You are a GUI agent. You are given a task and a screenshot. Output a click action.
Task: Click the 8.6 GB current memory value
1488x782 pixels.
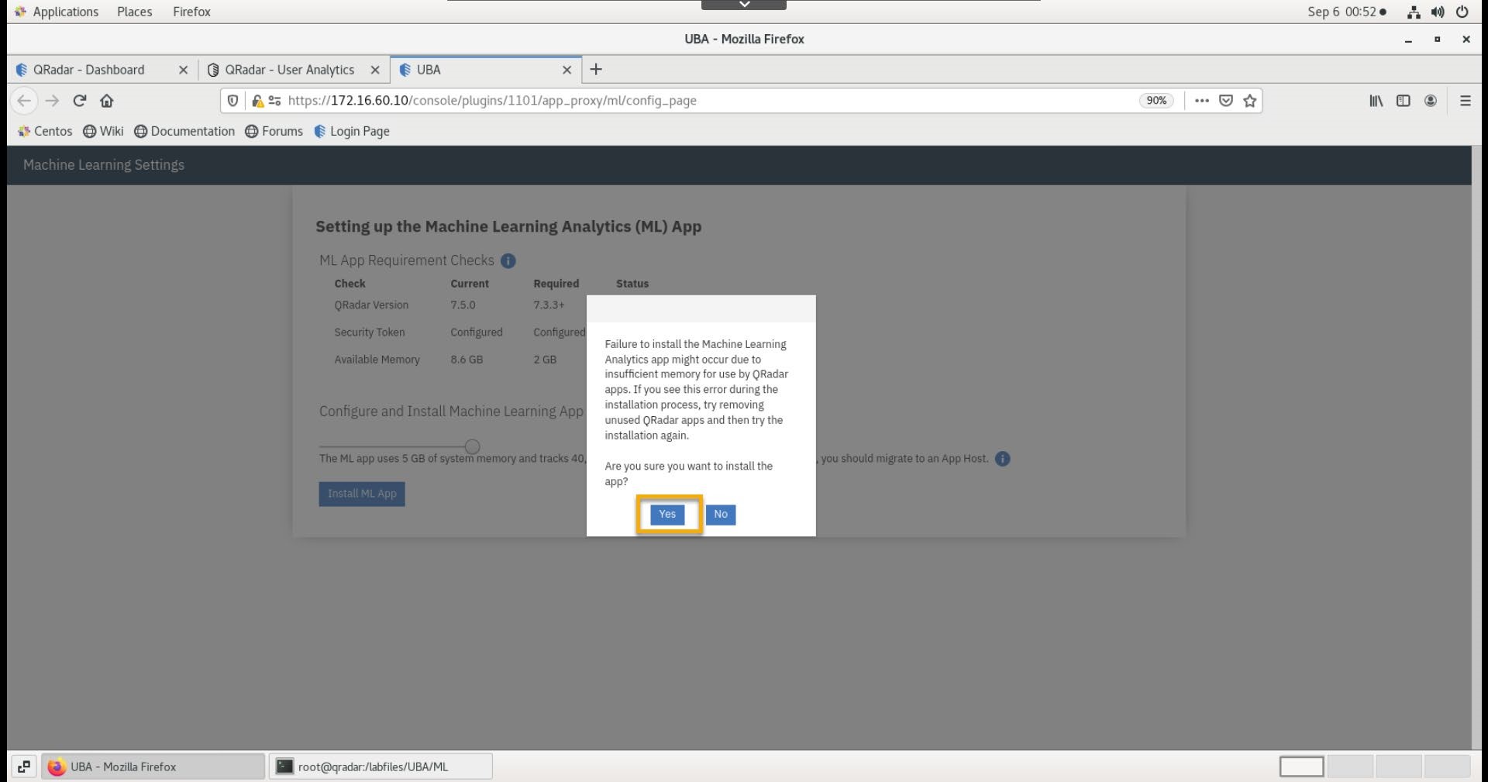467,360
